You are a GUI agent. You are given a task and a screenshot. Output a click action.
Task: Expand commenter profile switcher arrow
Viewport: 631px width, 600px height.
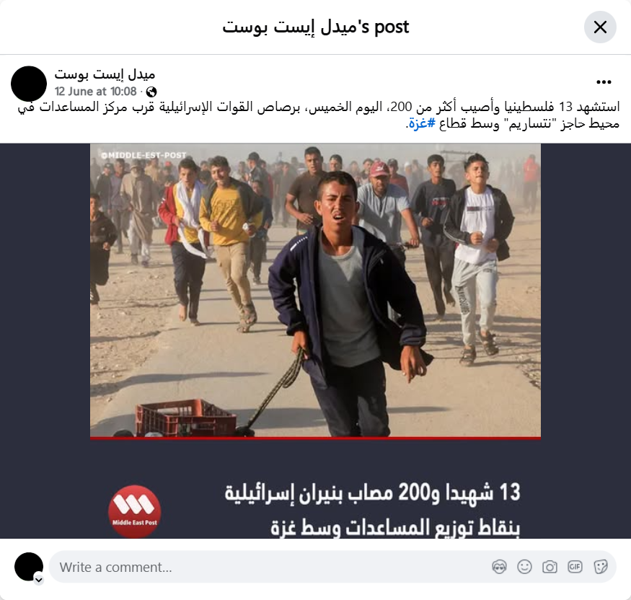[39, 580]
